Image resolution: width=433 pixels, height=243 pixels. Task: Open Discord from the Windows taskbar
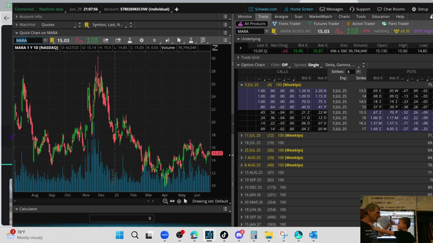[239, 235]
